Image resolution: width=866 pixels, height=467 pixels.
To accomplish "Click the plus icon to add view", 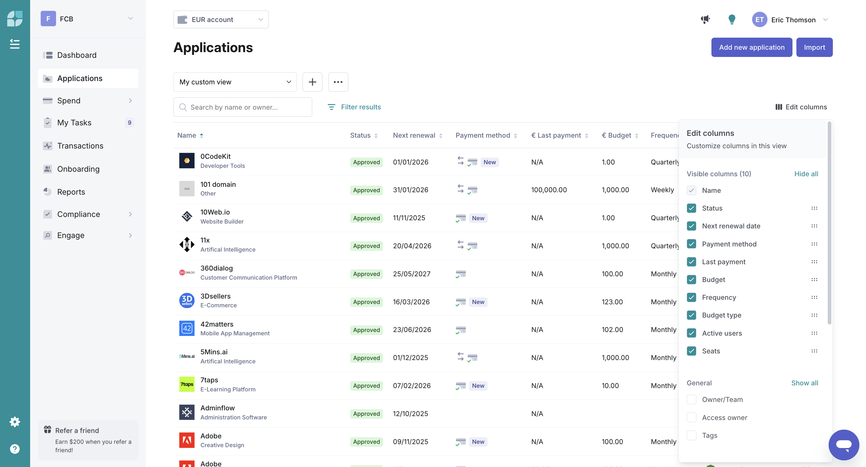I will coord(312,82).
